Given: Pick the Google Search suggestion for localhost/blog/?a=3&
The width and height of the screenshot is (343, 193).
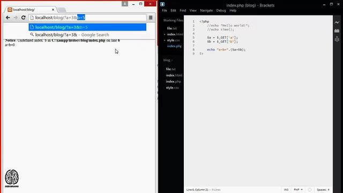Looking at the screenshot, I should point(87,34).
